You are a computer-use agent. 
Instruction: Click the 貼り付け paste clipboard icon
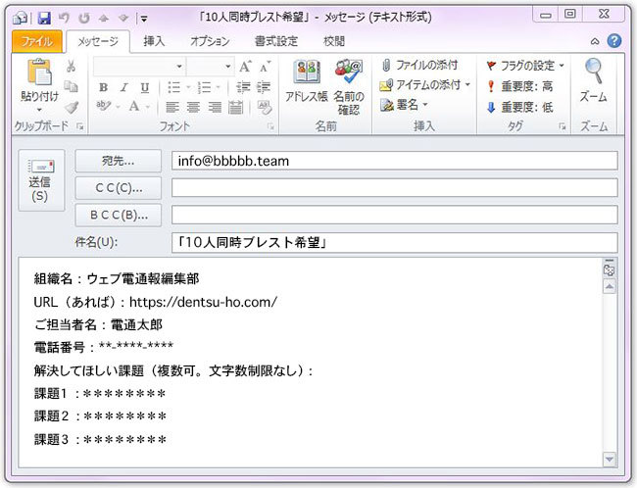39,73
